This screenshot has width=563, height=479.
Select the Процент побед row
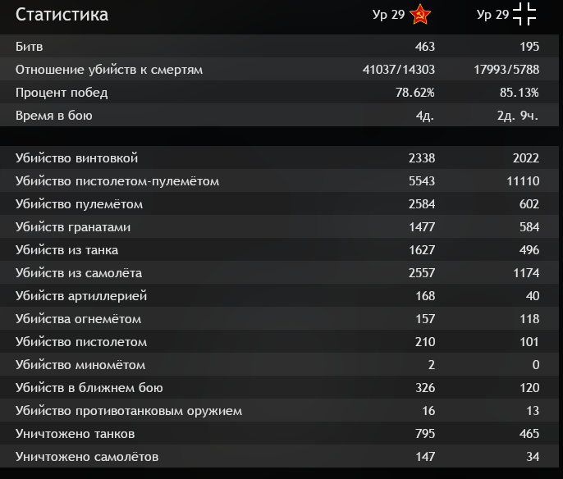pos(279,92)
